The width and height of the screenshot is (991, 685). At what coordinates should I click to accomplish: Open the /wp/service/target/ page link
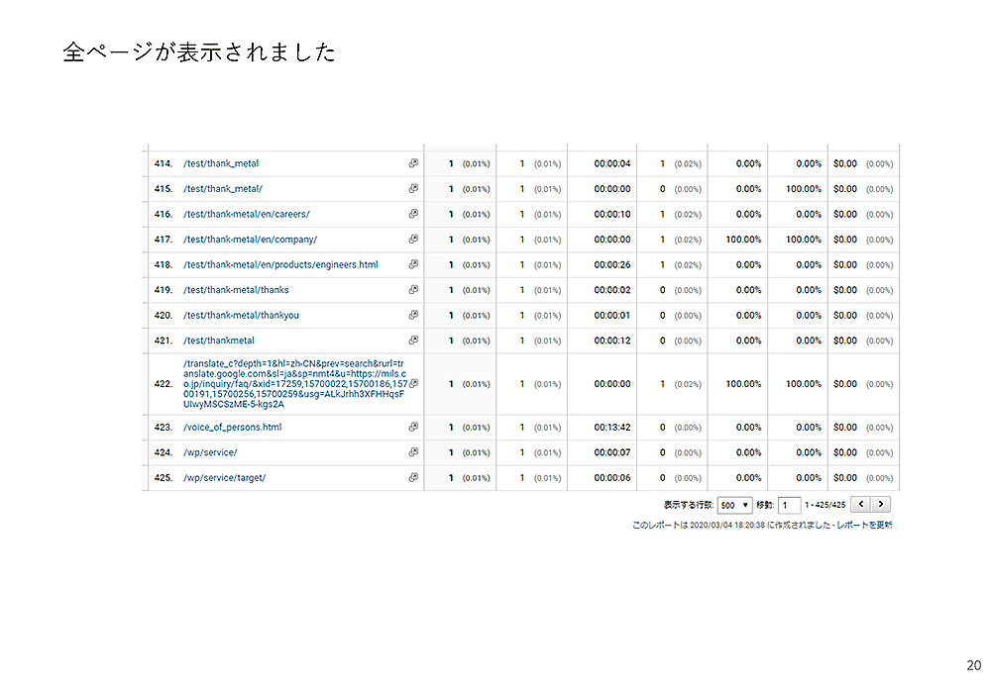point(224,477)
